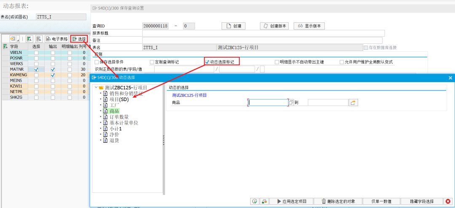Click the 仅单一数值 button
The image size is (455, 208).
coord(382,201)
